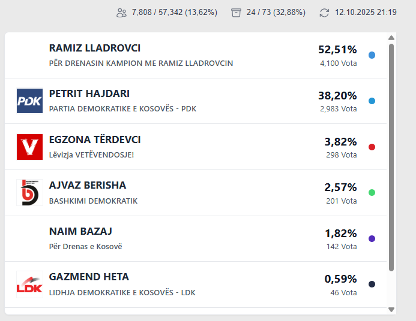Click the vertical scrollbar thumb
This screenshot has width=416, height=321.
point(391,156)
